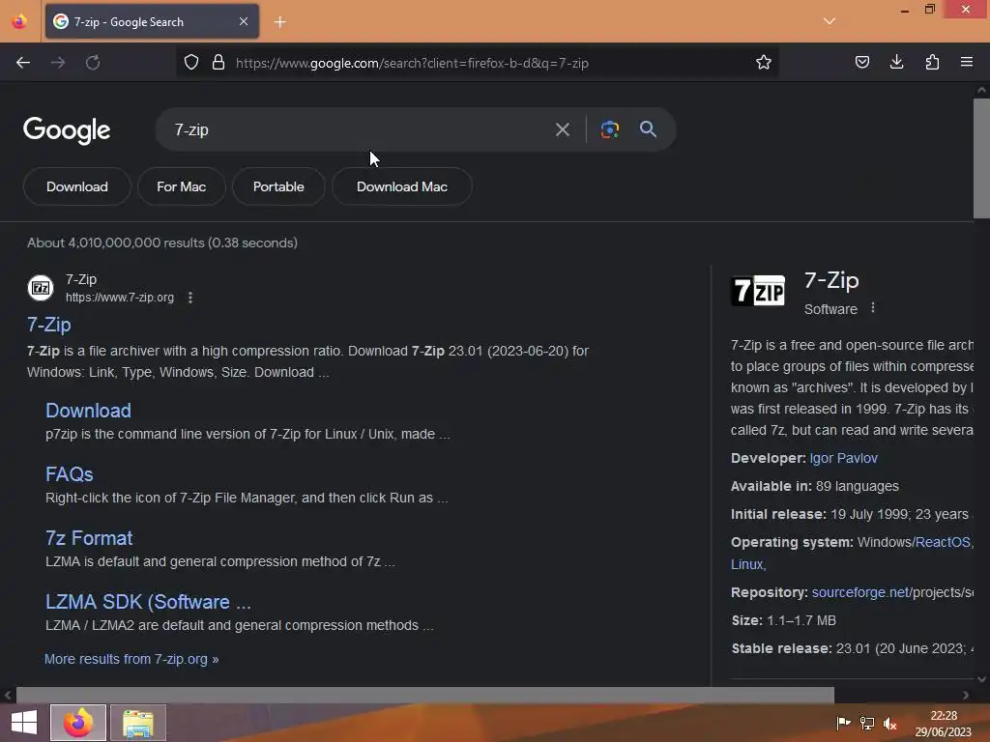Go to the Google home logo
The image size is (990, 742).
[x=67, y=130]
